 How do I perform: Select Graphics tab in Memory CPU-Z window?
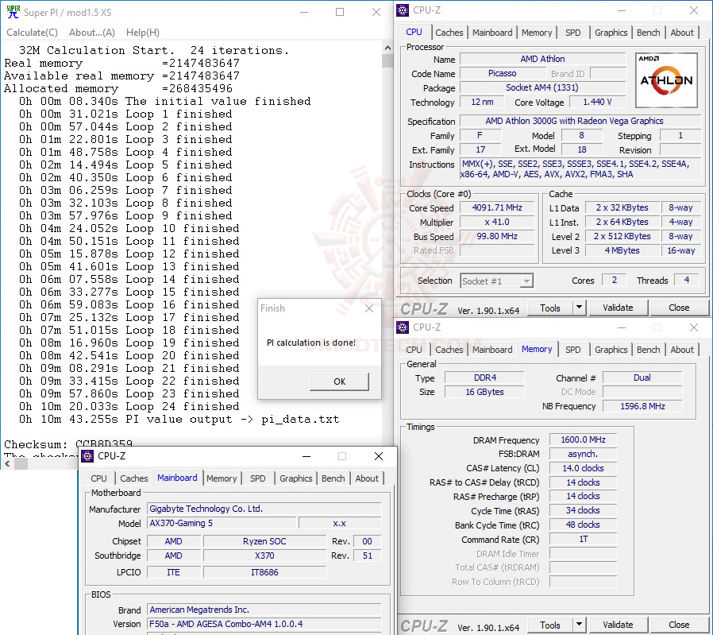coord(611,350)
